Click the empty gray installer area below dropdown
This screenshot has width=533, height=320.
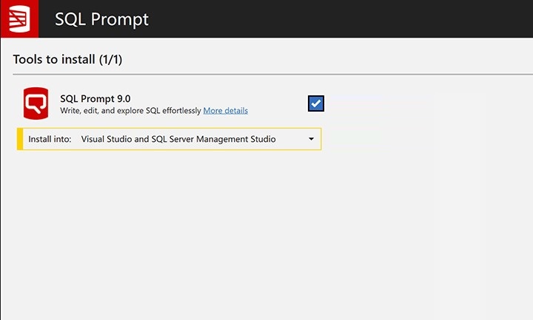tap(265, 234)
